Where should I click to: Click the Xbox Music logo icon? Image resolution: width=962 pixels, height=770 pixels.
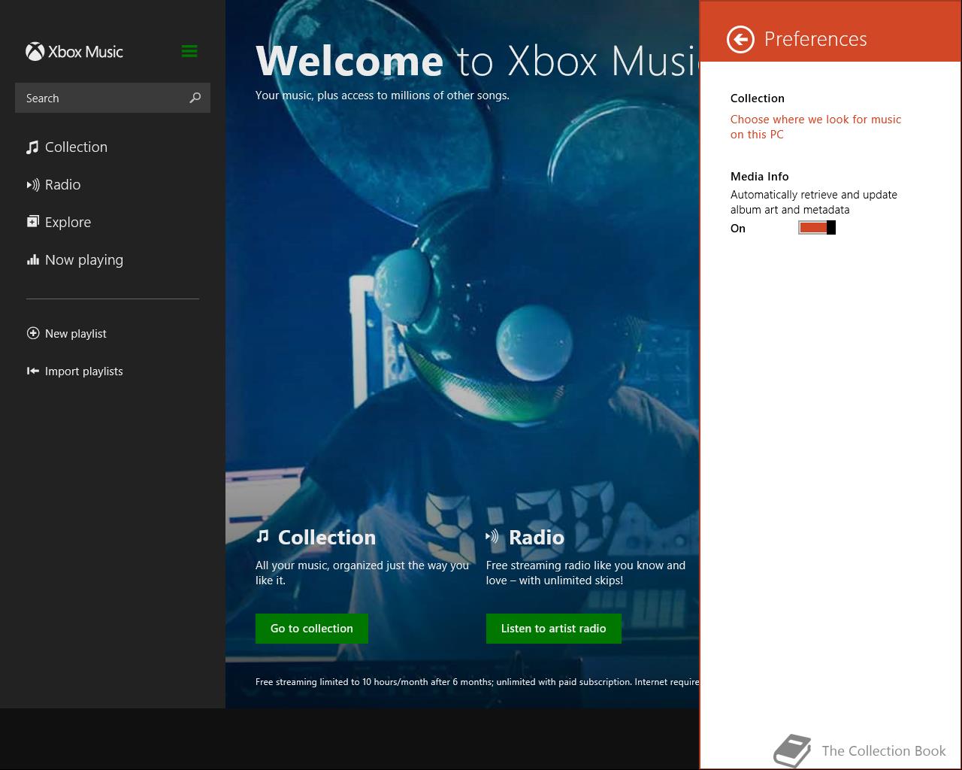pos(35,51)
